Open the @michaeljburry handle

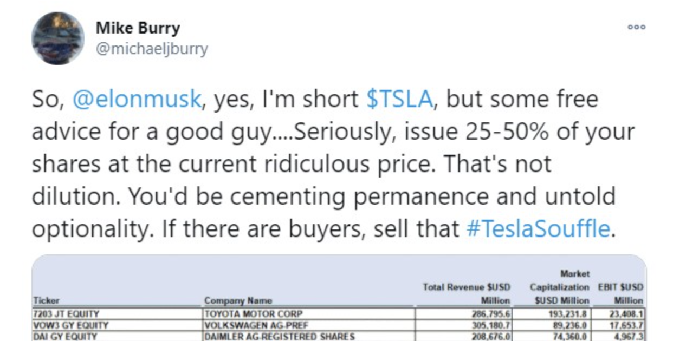pos(152,49)
